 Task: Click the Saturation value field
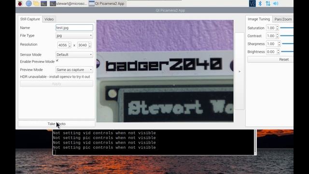[271, 28]
